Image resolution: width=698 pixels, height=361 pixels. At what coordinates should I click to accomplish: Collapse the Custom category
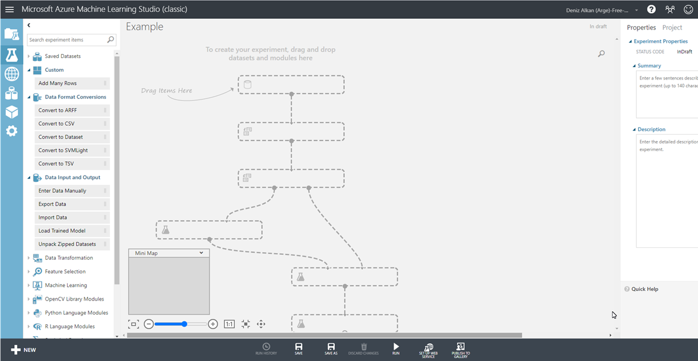(29, 70)
